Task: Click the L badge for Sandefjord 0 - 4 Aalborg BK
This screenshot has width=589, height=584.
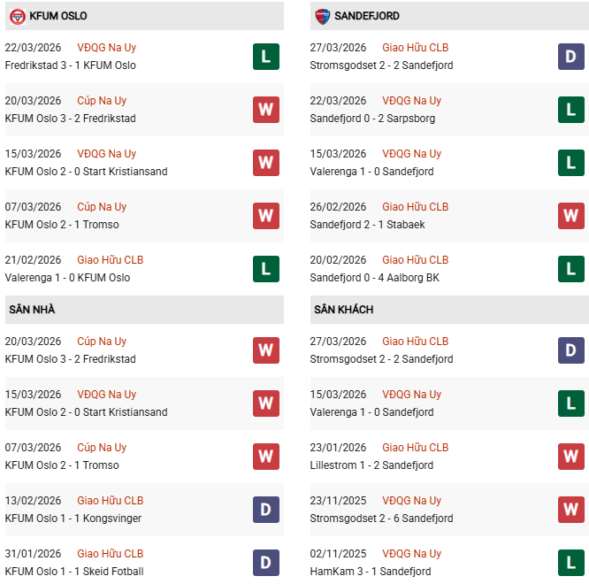Action: [x=571, y=268]
